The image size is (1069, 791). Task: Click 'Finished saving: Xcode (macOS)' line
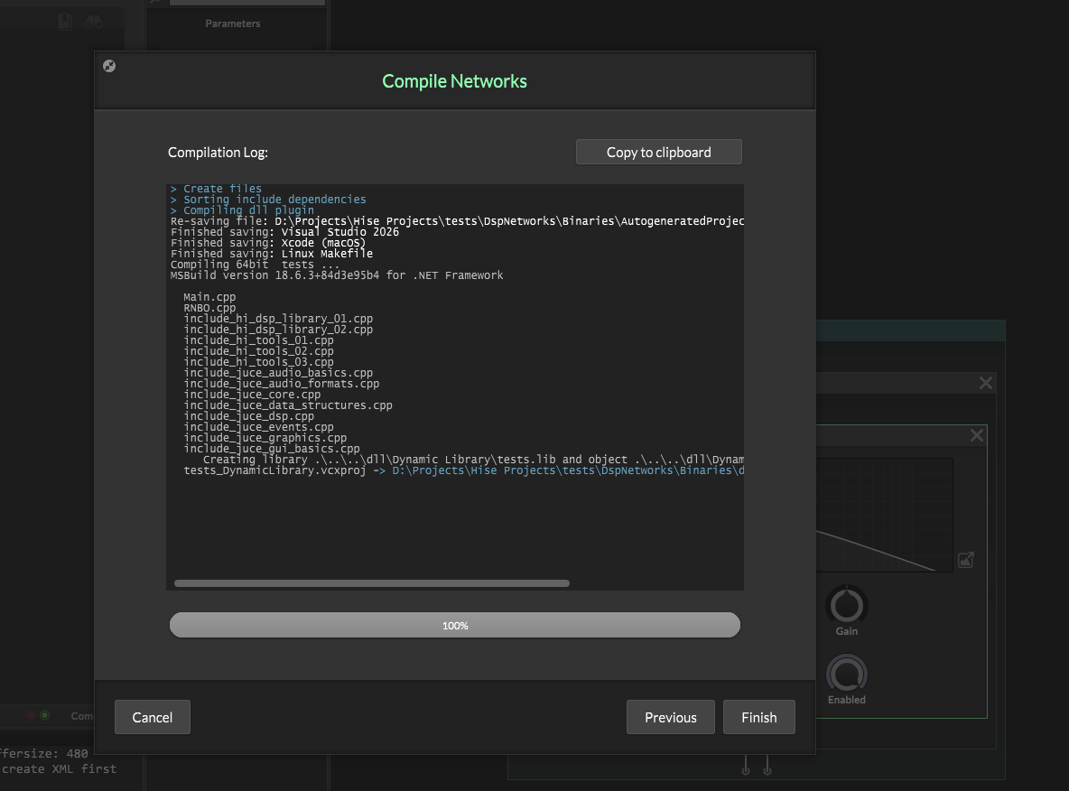click(268, 243)
